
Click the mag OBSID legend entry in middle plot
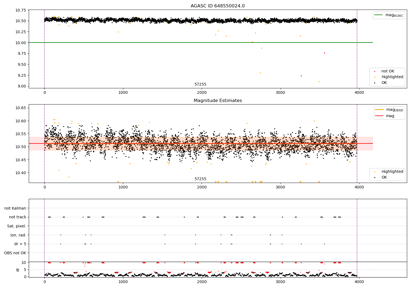point(395,110)
